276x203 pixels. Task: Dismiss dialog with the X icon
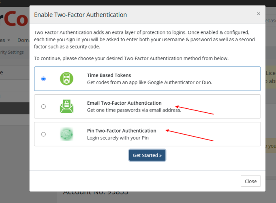(259, 14)
